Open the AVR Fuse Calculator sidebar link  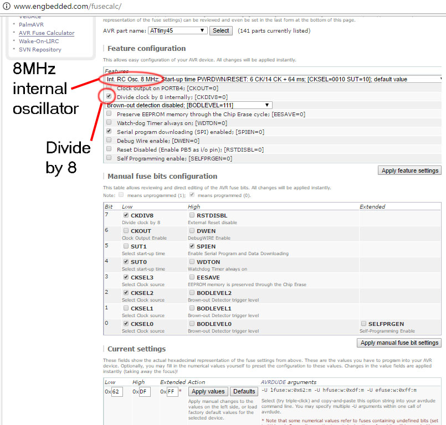(47, 33)
